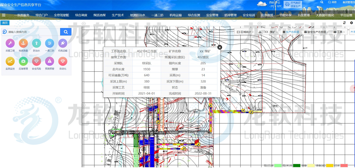Click the refresh icon above the map
Viewport: 355px width, 168px height.
344,23
